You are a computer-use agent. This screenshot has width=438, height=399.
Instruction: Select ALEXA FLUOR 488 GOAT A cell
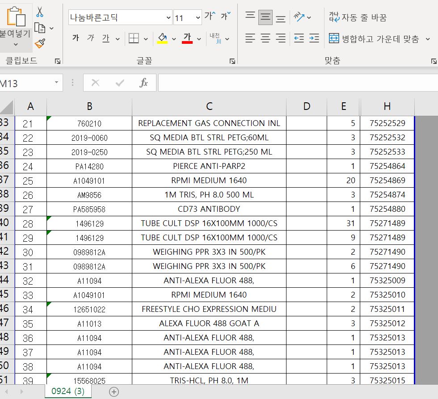tap(209, 323)
